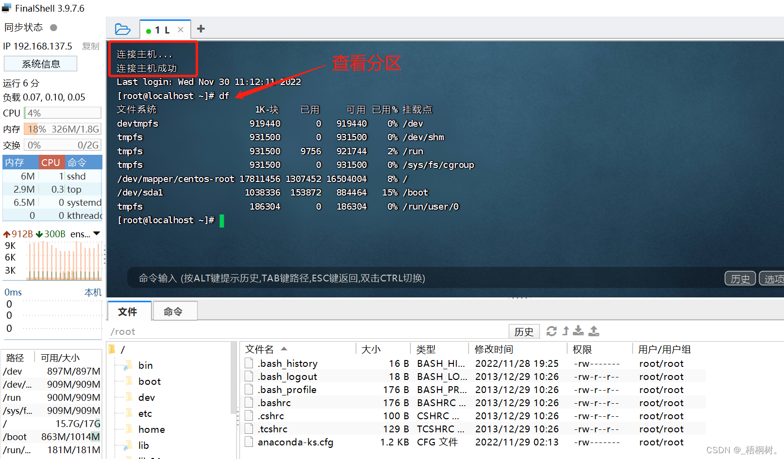Open a new session with the plus icon
The height and width of the screenshot is (459, 784).
200,29
